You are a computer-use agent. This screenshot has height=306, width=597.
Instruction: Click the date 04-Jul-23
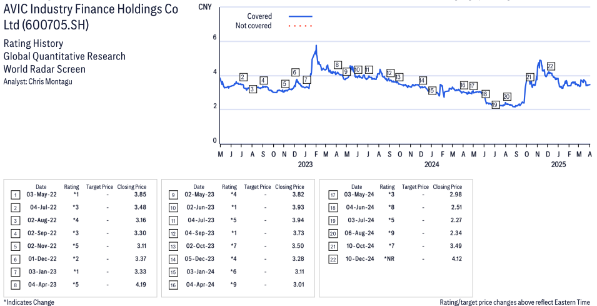(x=201, y=220)
